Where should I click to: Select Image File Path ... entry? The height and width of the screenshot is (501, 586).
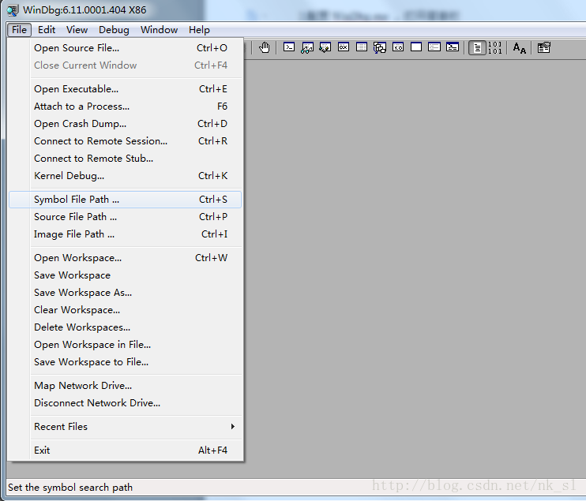pos(126,234)
